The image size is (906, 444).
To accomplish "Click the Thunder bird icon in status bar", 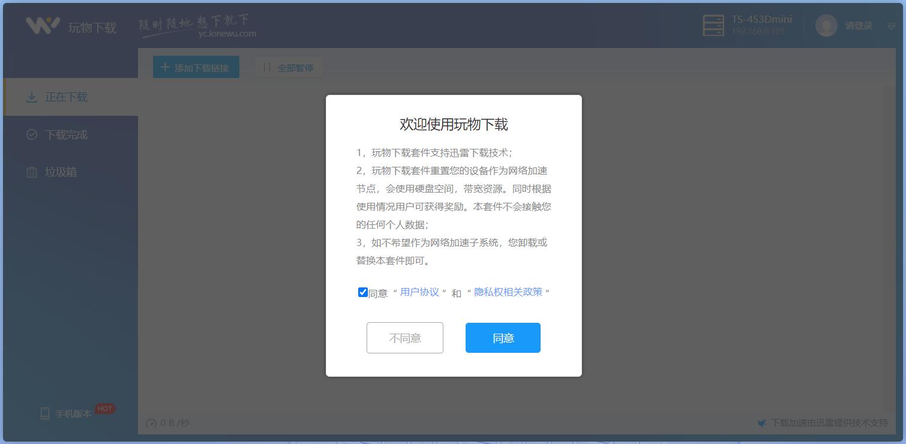I will coord(762,422).
